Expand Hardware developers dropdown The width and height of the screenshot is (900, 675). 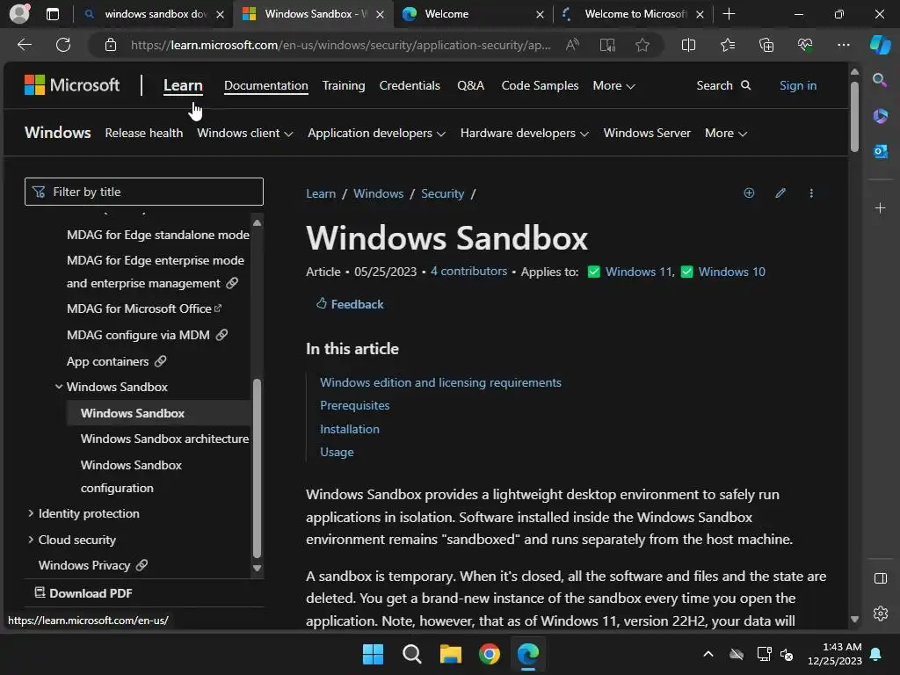point(525,134)
